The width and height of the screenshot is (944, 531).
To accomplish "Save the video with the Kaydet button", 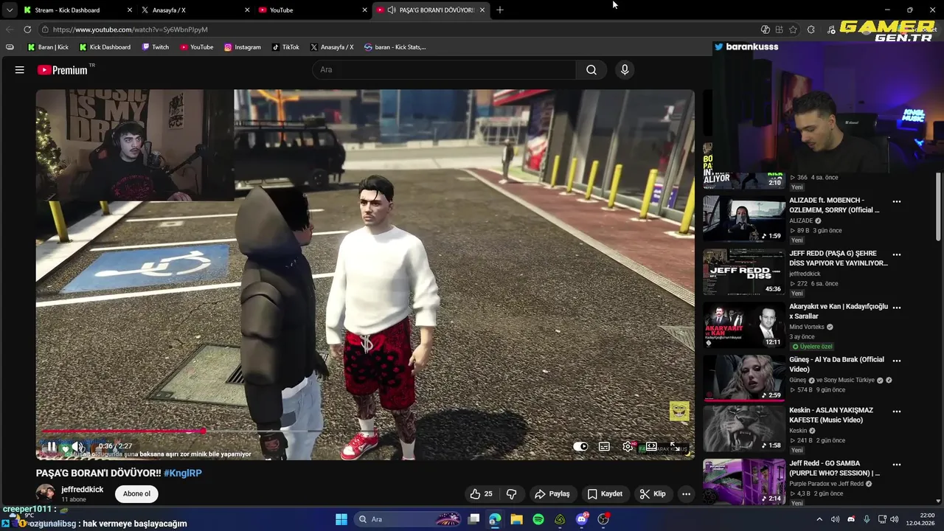I will (x=605, y=494).
